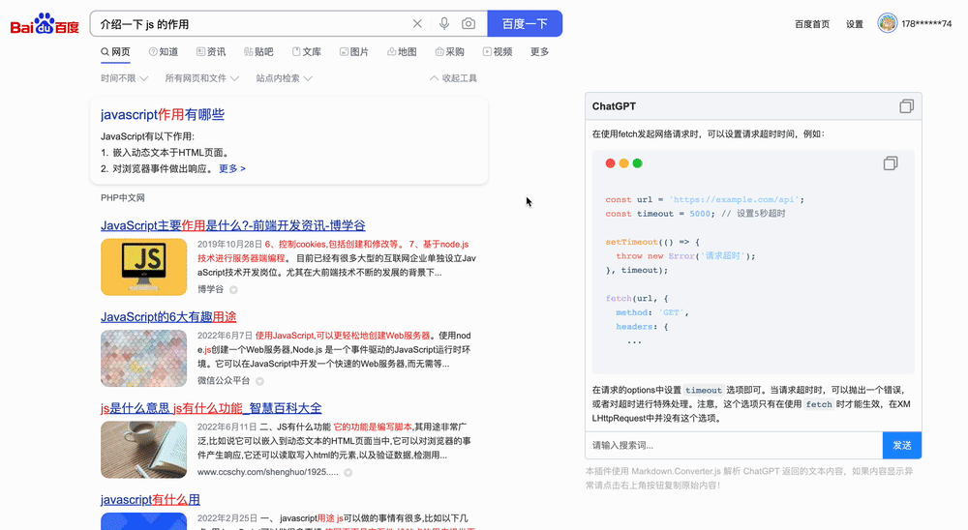Open the javascript作用有哪些 result title
This screenshot has width=968, height=530.
pos(163,114)
